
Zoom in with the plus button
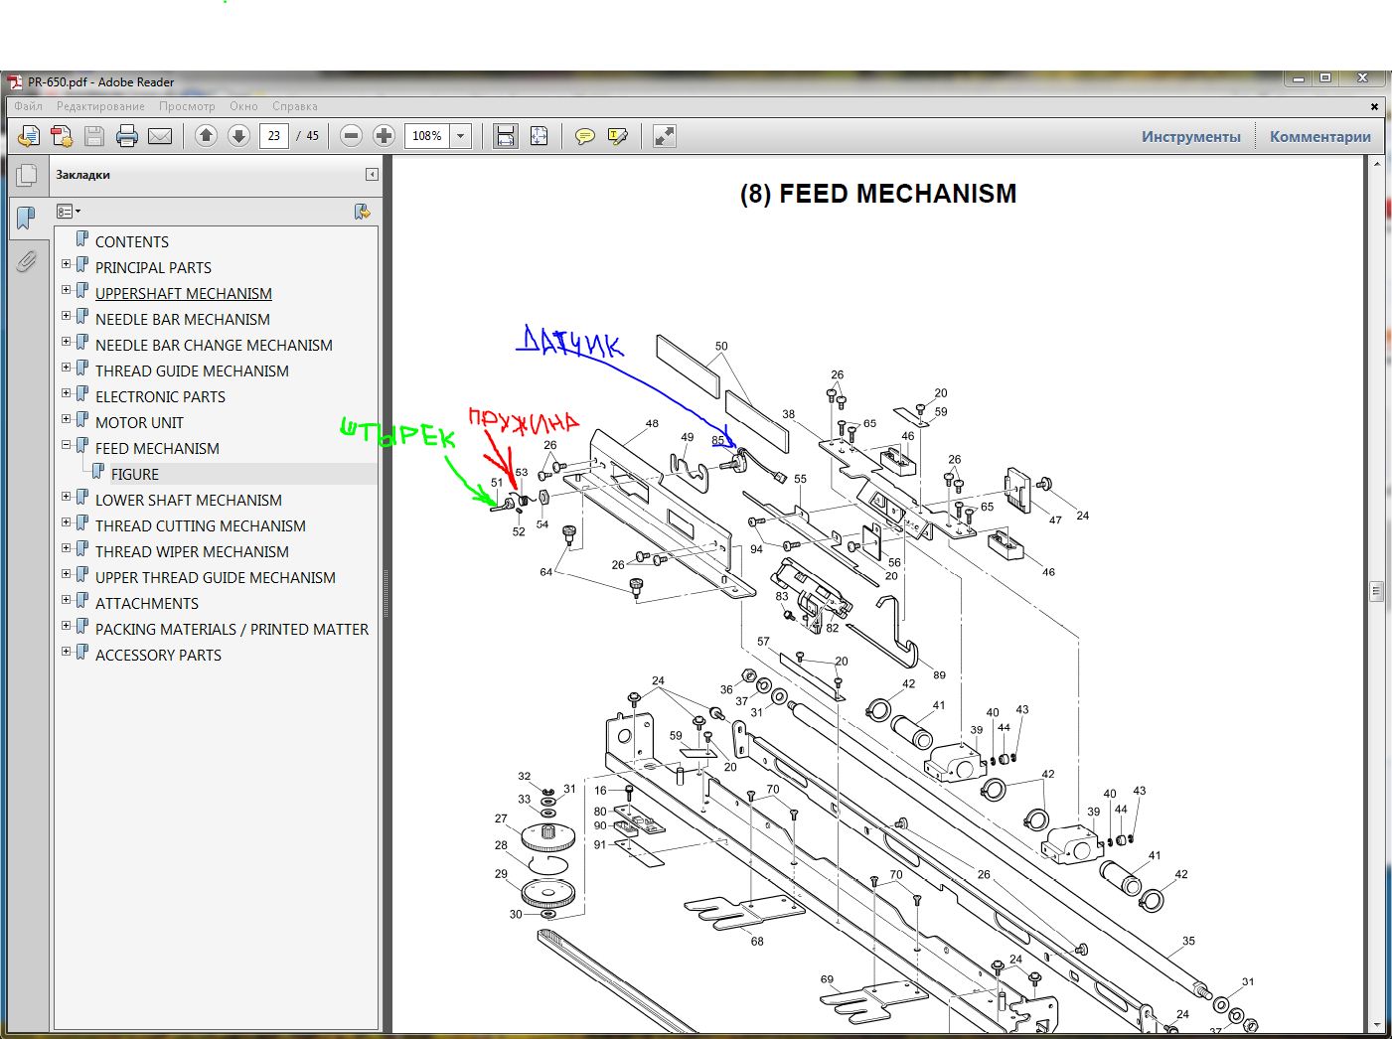point(384,136)
